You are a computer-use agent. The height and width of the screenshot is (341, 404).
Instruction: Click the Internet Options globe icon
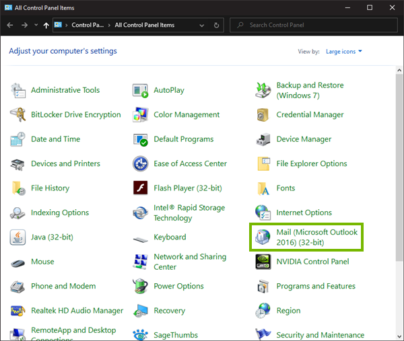pos(263,213)
